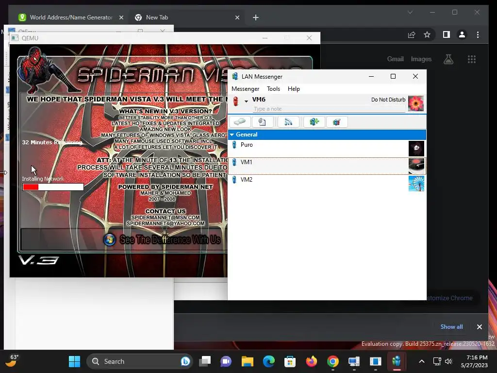This screenshot has width=497, height=373.
Task: Click the installation progress bar in QEMU
Action: (53, 187)
